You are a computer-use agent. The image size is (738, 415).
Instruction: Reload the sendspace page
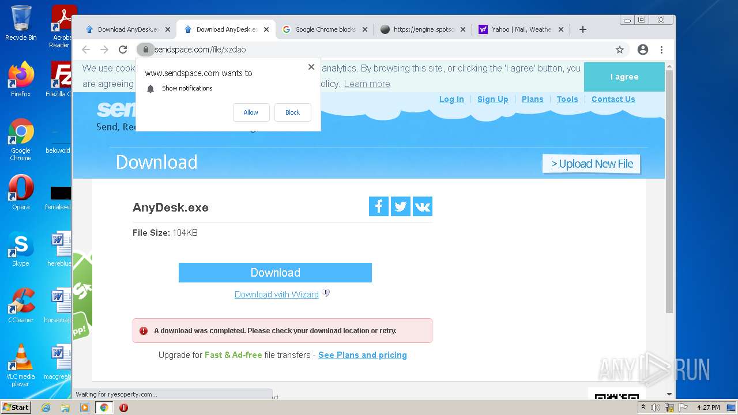click(123, 50)
